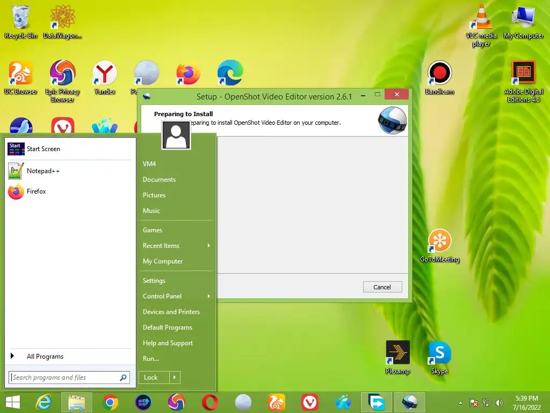The image size is (550, 413).
Task: Launch GoToMeeting from the desktop
Action: 439,245
